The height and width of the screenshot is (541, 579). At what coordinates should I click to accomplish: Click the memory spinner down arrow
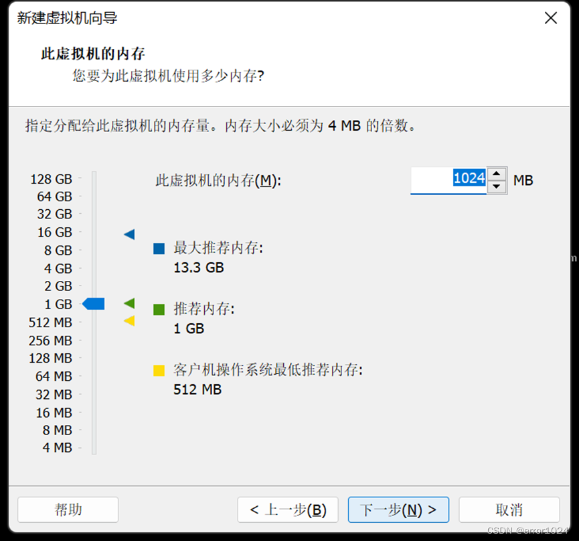[496, 186]
